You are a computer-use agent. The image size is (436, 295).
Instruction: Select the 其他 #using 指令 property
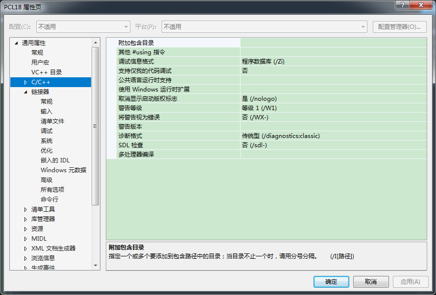(x=178, y=52)
